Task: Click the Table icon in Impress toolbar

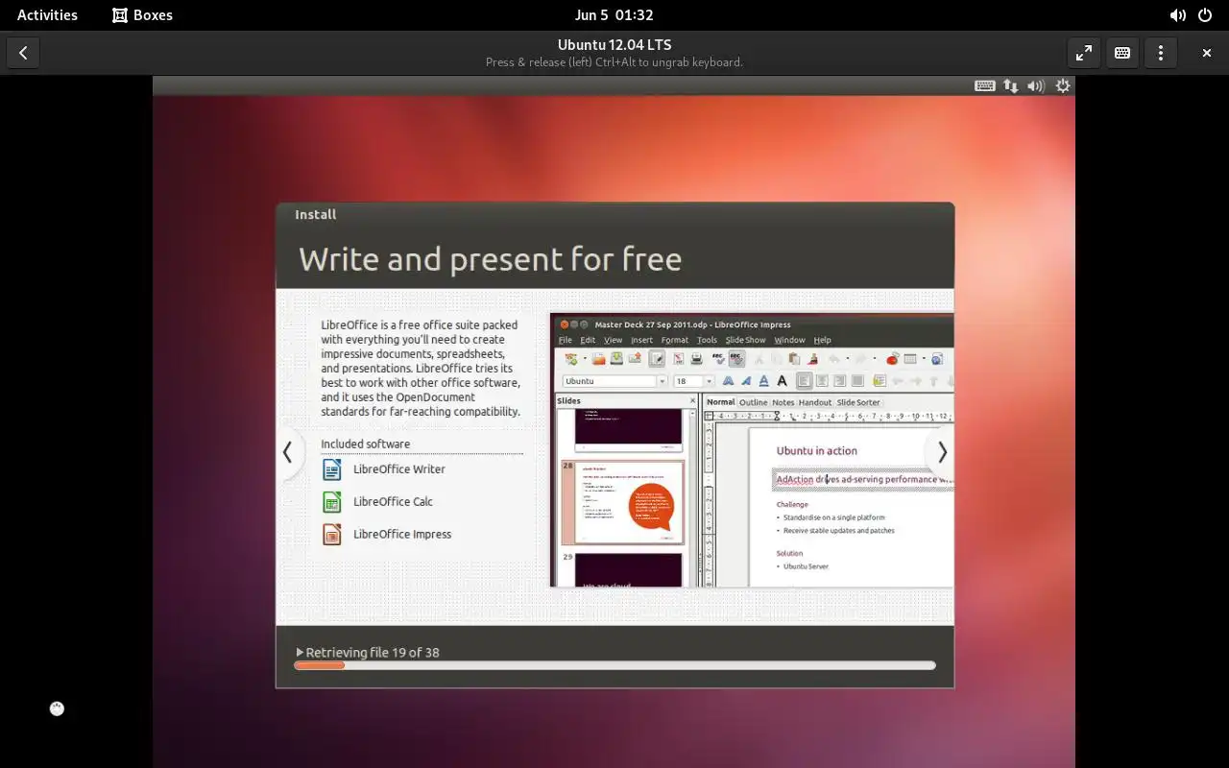Action: pos(910,359)
